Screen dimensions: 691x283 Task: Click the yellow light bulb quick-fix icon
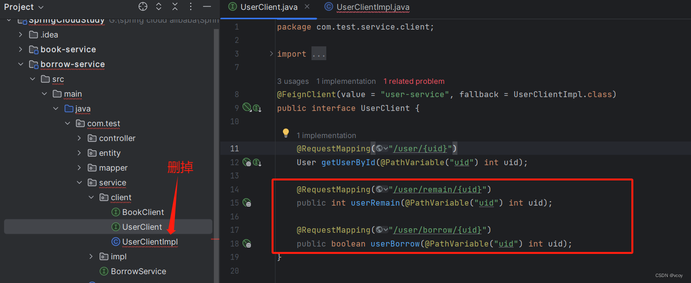[285, 133]
